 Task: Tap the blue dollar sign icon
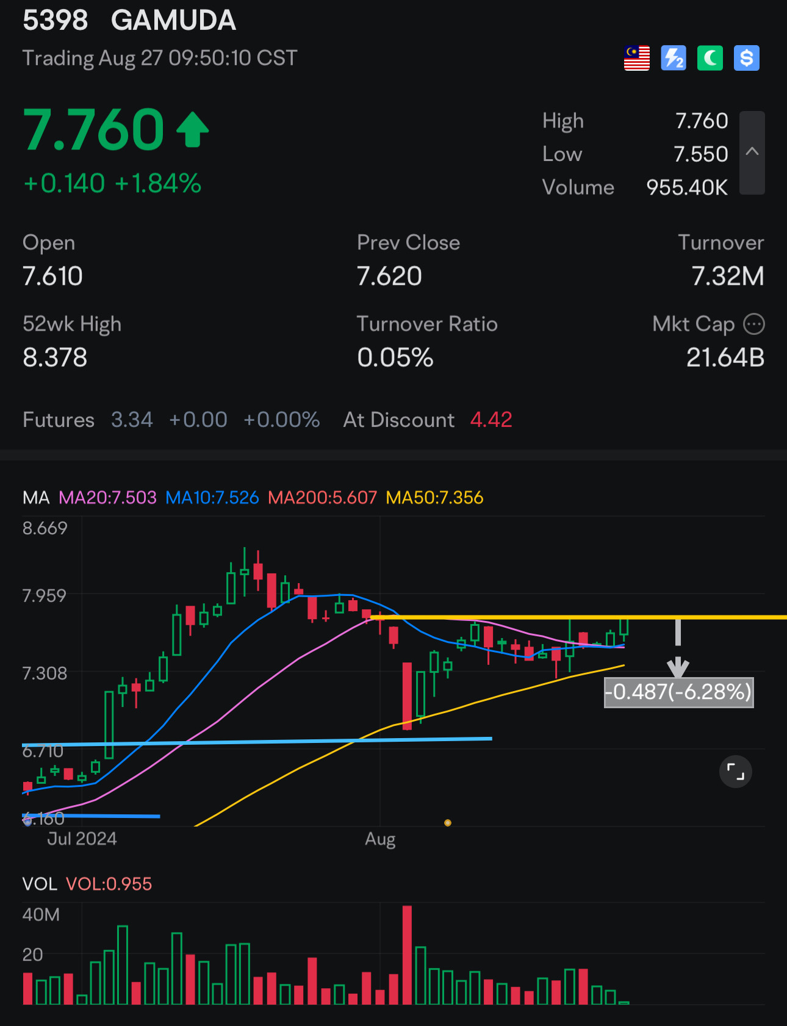(x=747, y=59)
